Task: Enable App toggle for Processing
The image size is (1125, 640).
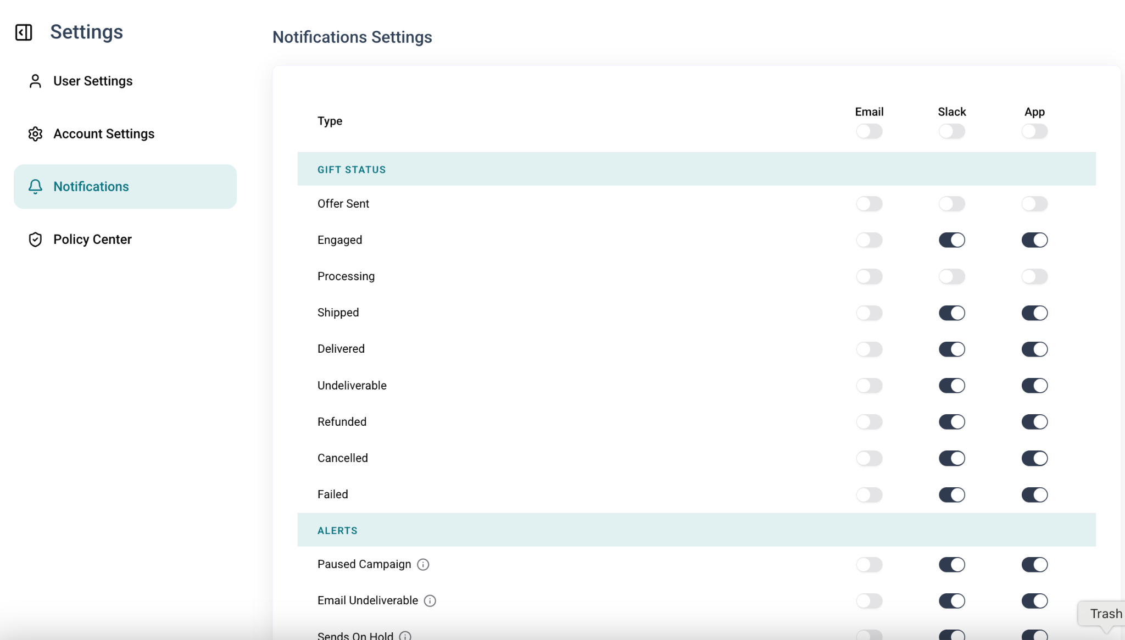Action: [1034, 276]
